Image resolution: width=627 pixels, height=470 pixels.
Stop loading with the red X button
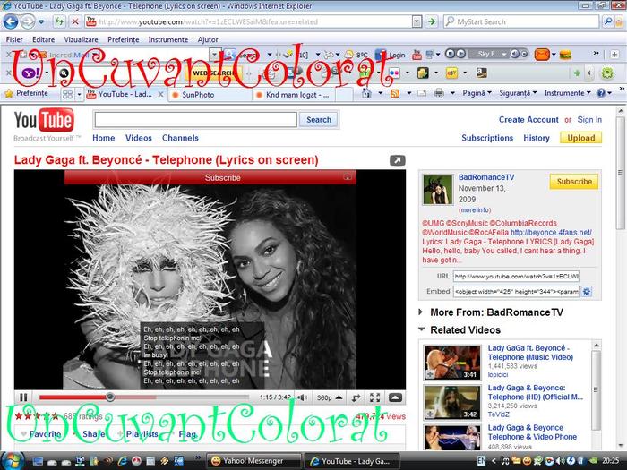(x=74, y=21)
